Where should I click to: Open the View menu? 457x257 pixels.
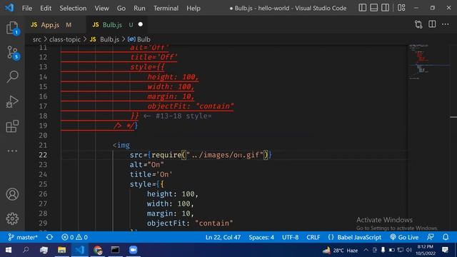click(x=101, y=8)
